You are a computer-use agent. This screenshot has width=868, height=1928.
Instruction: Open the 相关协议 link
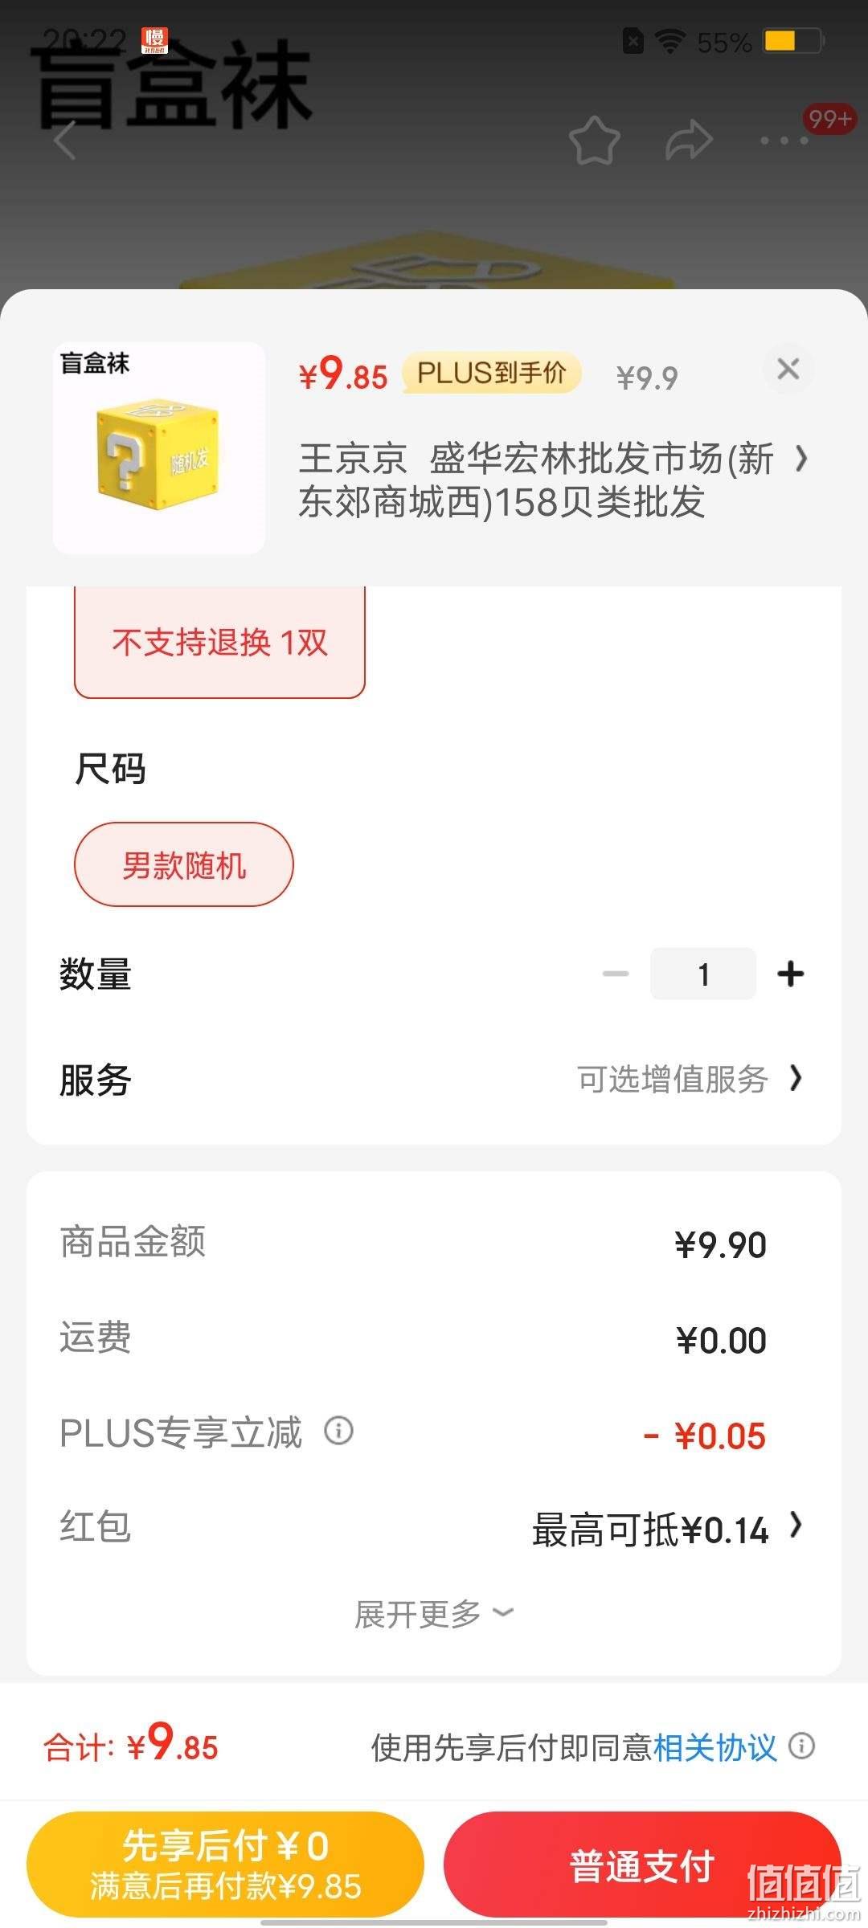(715, 1746)
